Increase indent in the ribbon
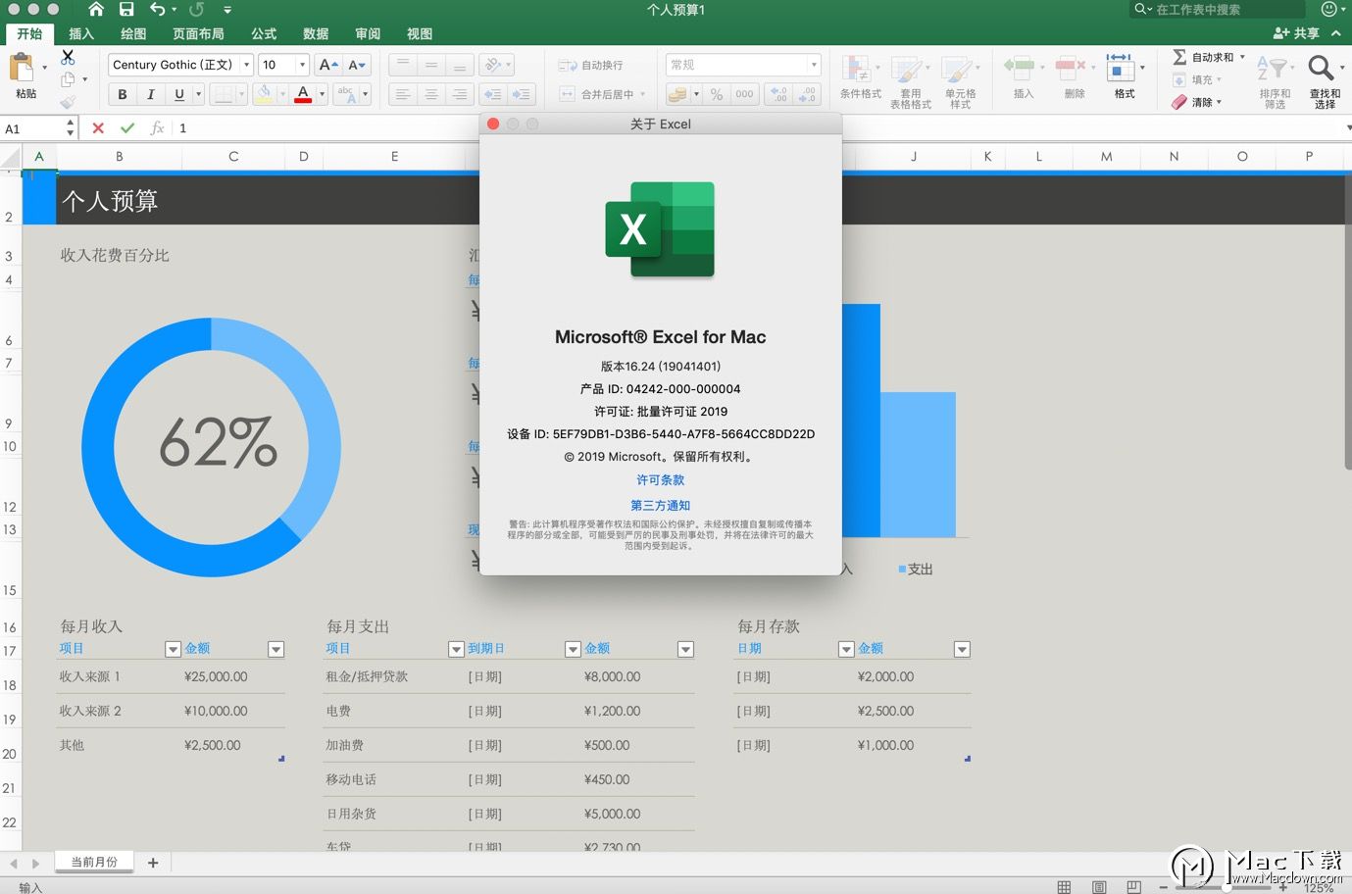Image resolution: width=1352 pixels, height=894 pixels. click(522, 94)
